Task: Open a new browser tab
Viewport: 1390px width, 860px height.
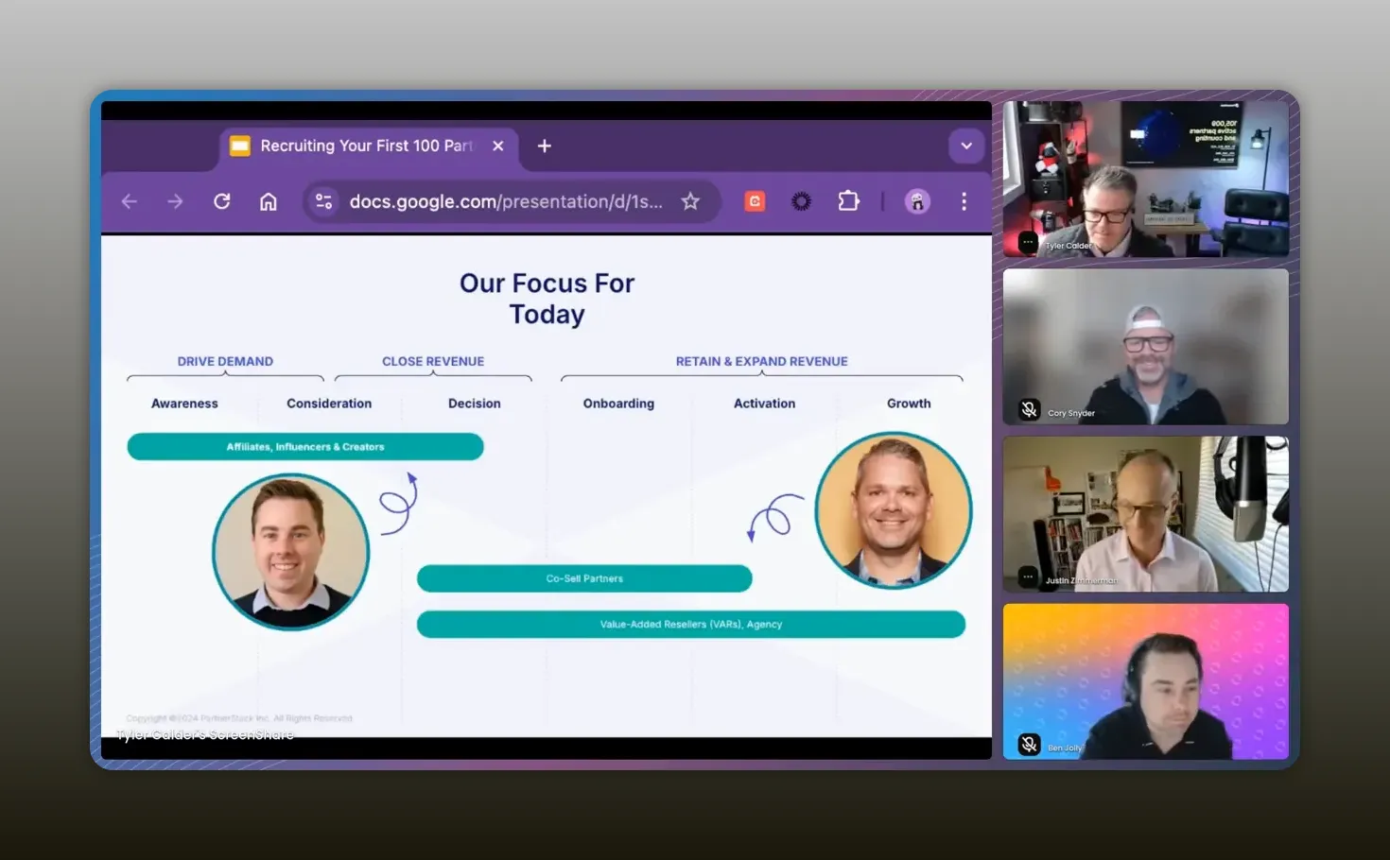Action: pos(544,146)
